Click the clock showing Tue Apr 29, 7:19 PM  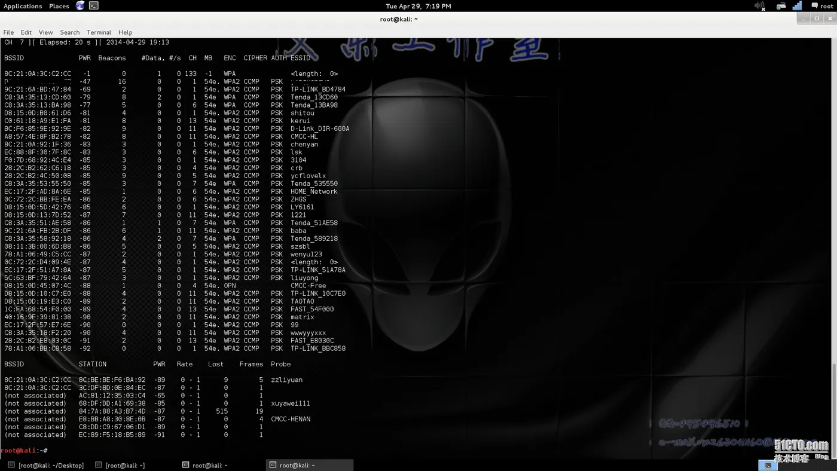point(418,6)
